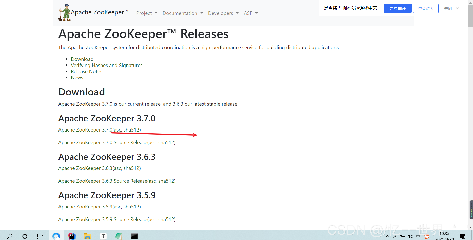The image size is (473, 240).
Task: Expand translation bar options chevron
Action: [x=457, y=8]
